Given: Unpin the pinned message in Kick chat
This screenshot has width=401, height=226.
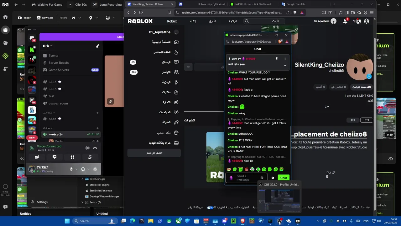Looking at the screenshot, I should (x=277, y=59).
